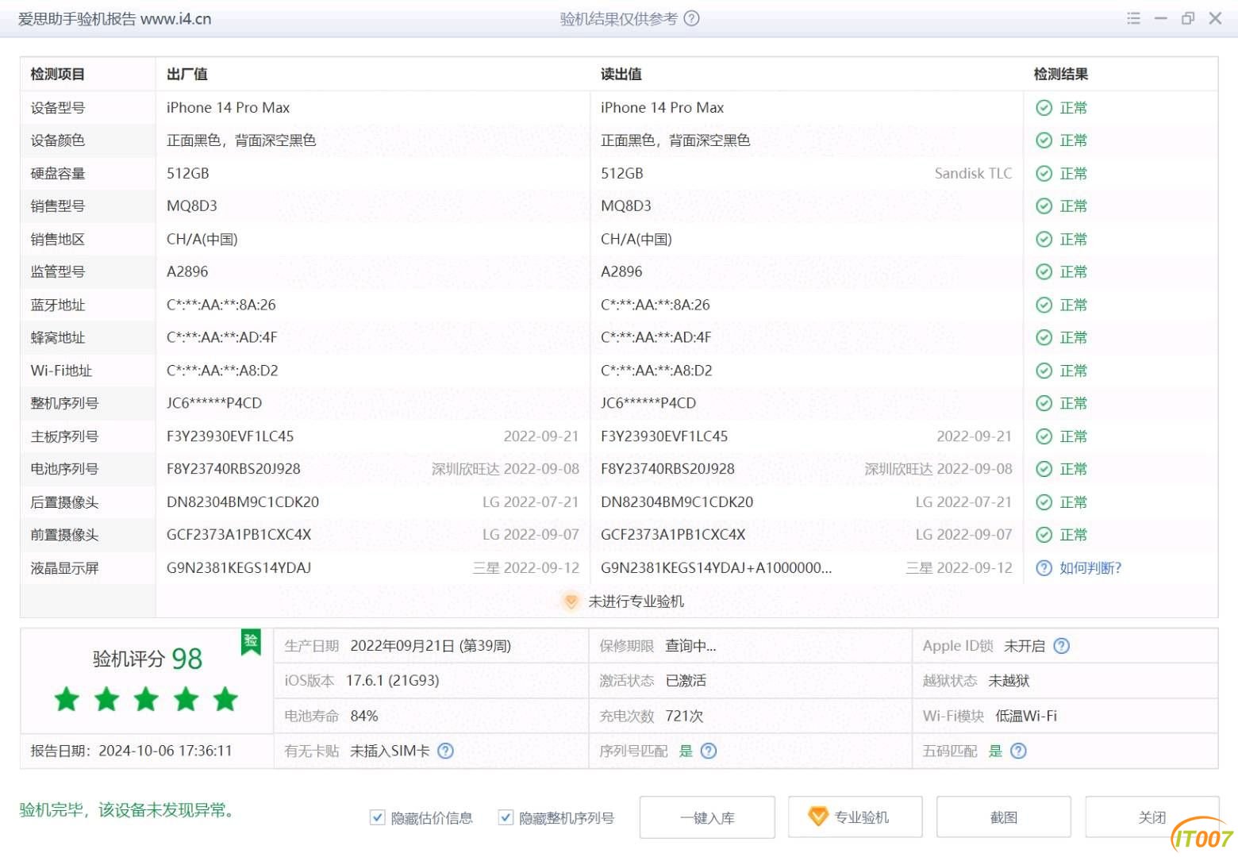Click factory value A2896 in 监管型号 row
The image size is (1238, 857).
(187, 272)
